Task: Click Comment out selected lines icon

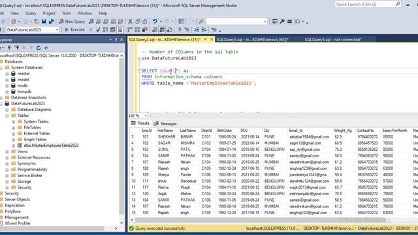Action: click(x=180, y=29)
